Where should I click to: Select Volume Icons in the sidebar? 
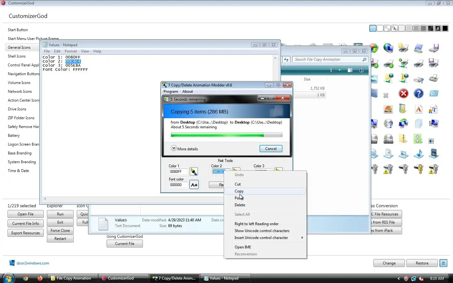pyautogui.click(x=19, y=83)
